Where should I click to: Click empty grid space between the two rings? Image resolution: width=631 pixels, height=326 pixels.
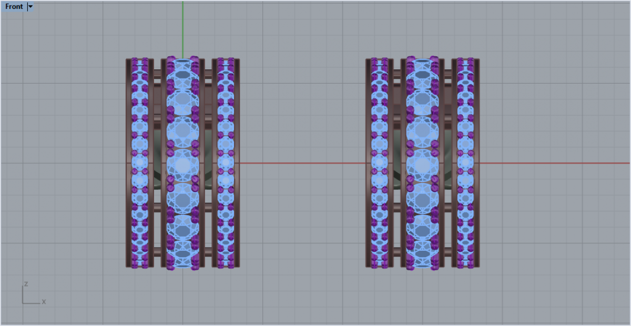coord(302,105)
